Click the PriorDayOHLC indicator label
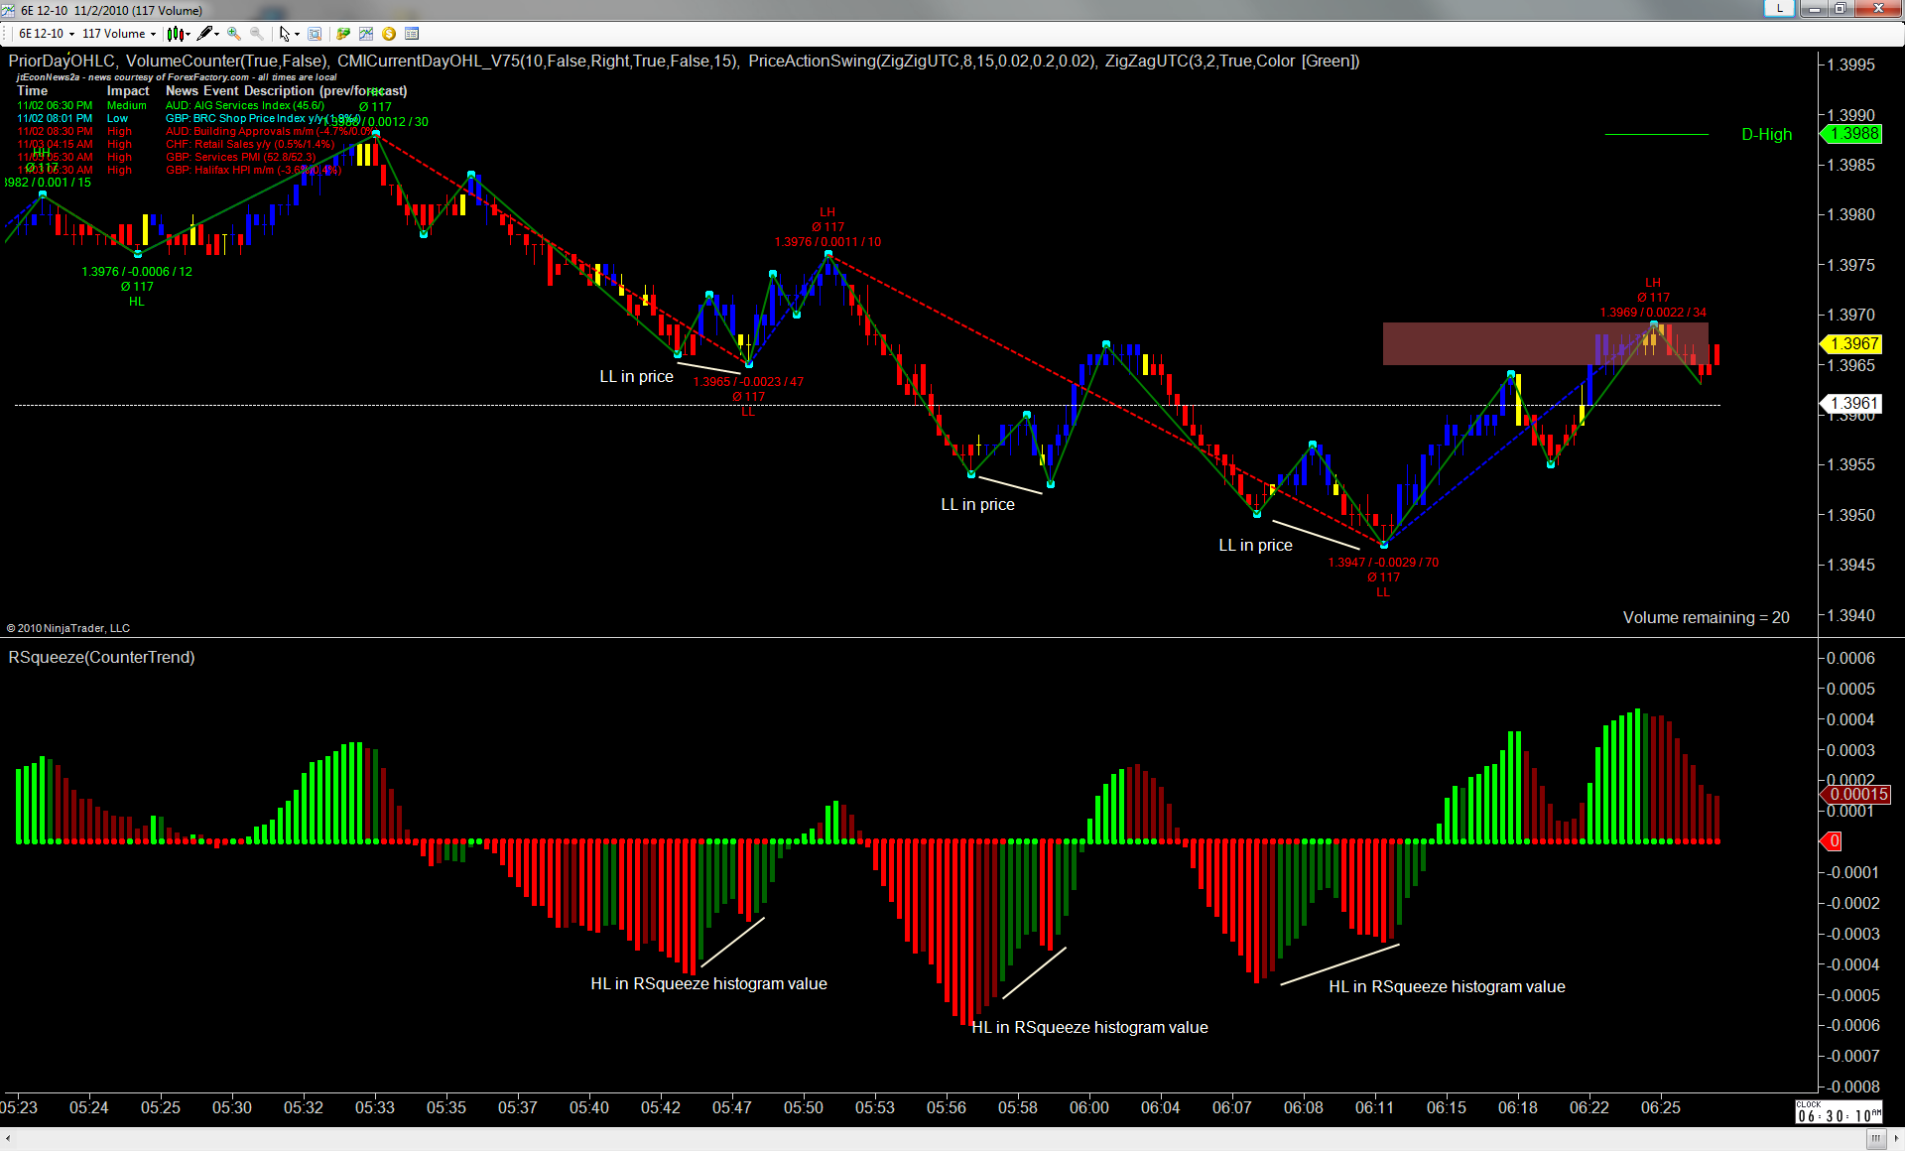This screenshot has width=1905, height=1151. [62, 61]
